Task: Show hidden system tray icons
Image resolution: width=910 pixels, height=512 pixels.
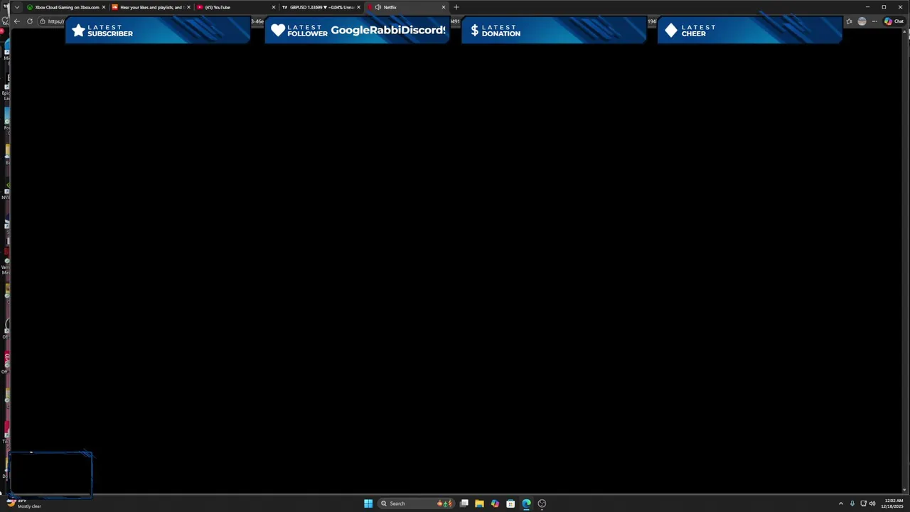Action: 841,503
